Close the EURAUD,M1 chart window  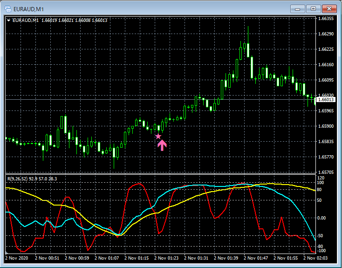(329, 9)
